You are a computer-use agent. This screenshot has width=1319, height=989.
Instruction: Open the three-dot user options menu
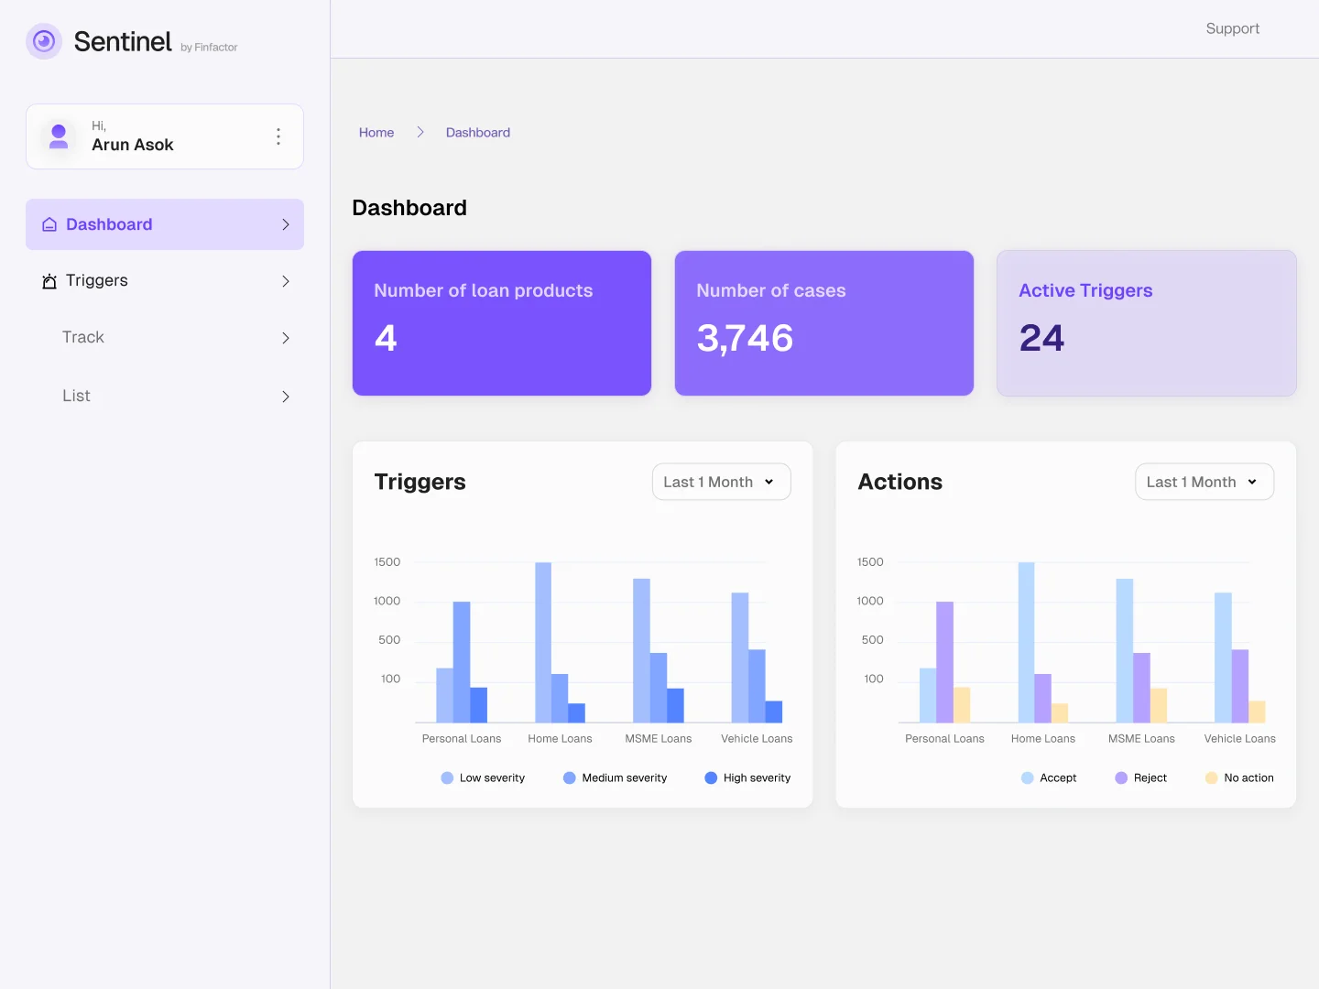[x=278, y=136]
